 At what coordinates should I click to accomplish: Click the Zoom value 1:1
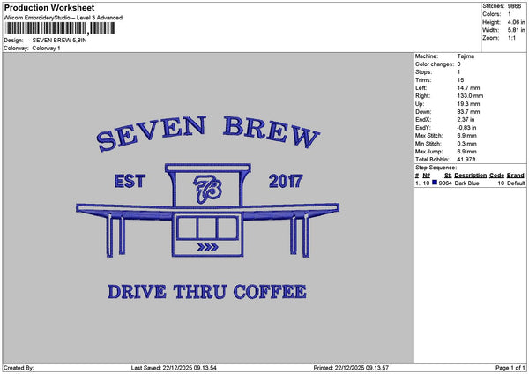511,38
